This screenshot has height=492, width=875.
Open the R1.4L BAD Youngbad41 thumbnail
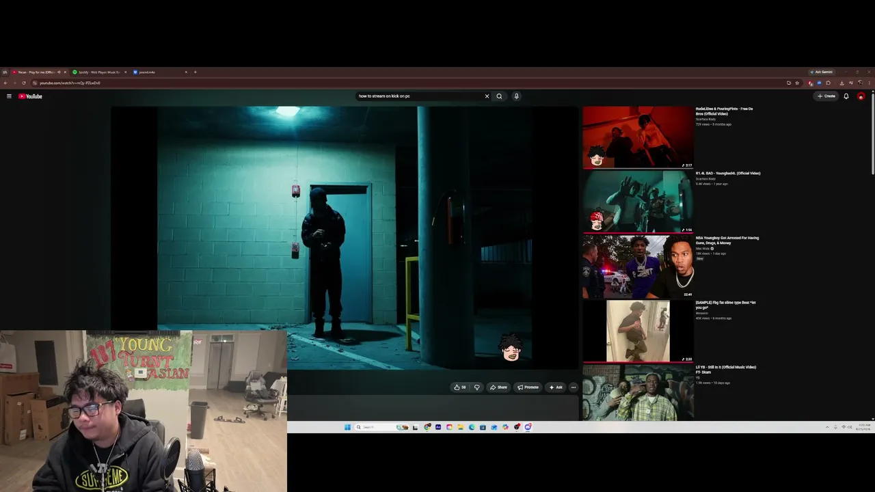[638, 202]
